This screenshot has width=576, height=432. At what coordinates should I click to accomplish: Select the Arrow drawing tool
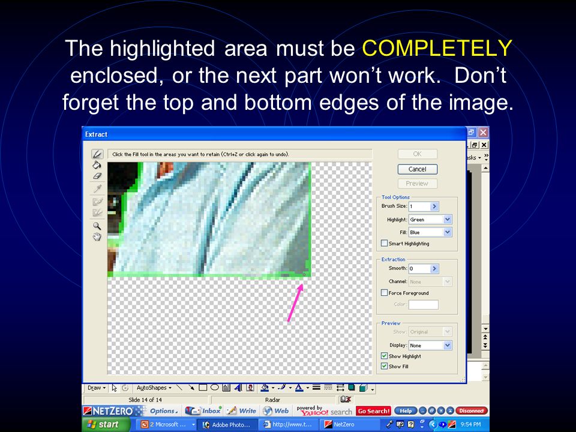(191, 388)
